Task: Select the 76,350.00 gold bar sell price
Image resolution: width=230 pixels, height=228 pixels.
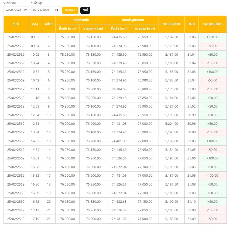Action: 93,202
